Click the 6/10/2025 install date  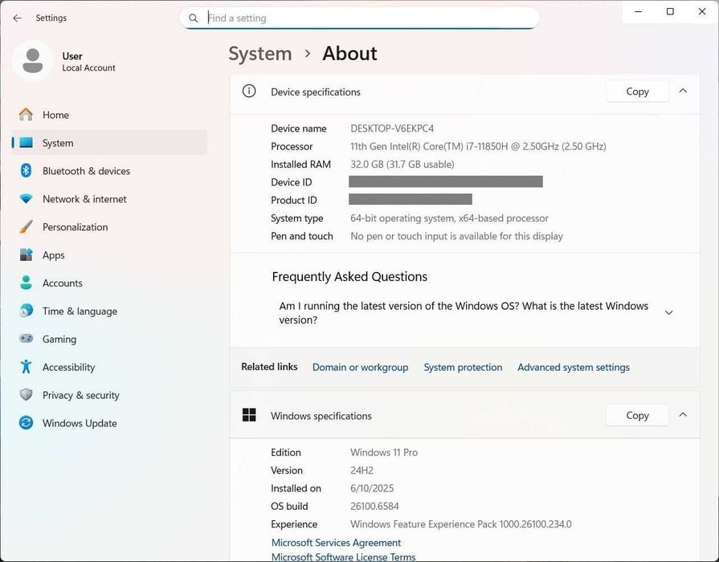(372, 488)
